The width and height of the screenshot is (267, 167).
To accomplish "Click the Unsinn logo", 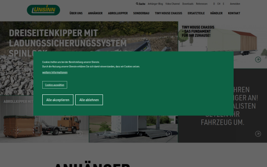I will pos(44,10).
